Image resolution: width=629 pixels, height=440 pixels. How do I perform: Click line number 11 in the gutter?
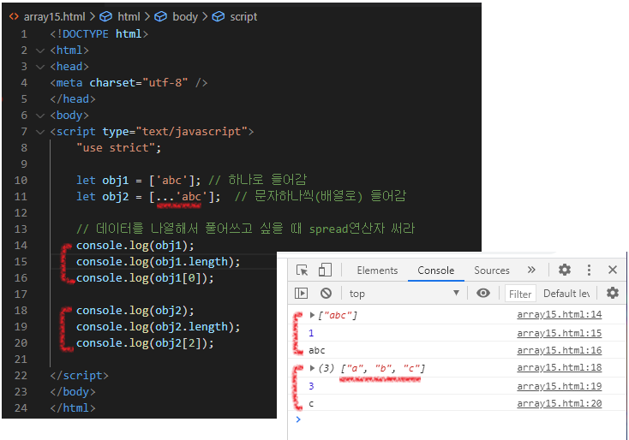[21, 197]
